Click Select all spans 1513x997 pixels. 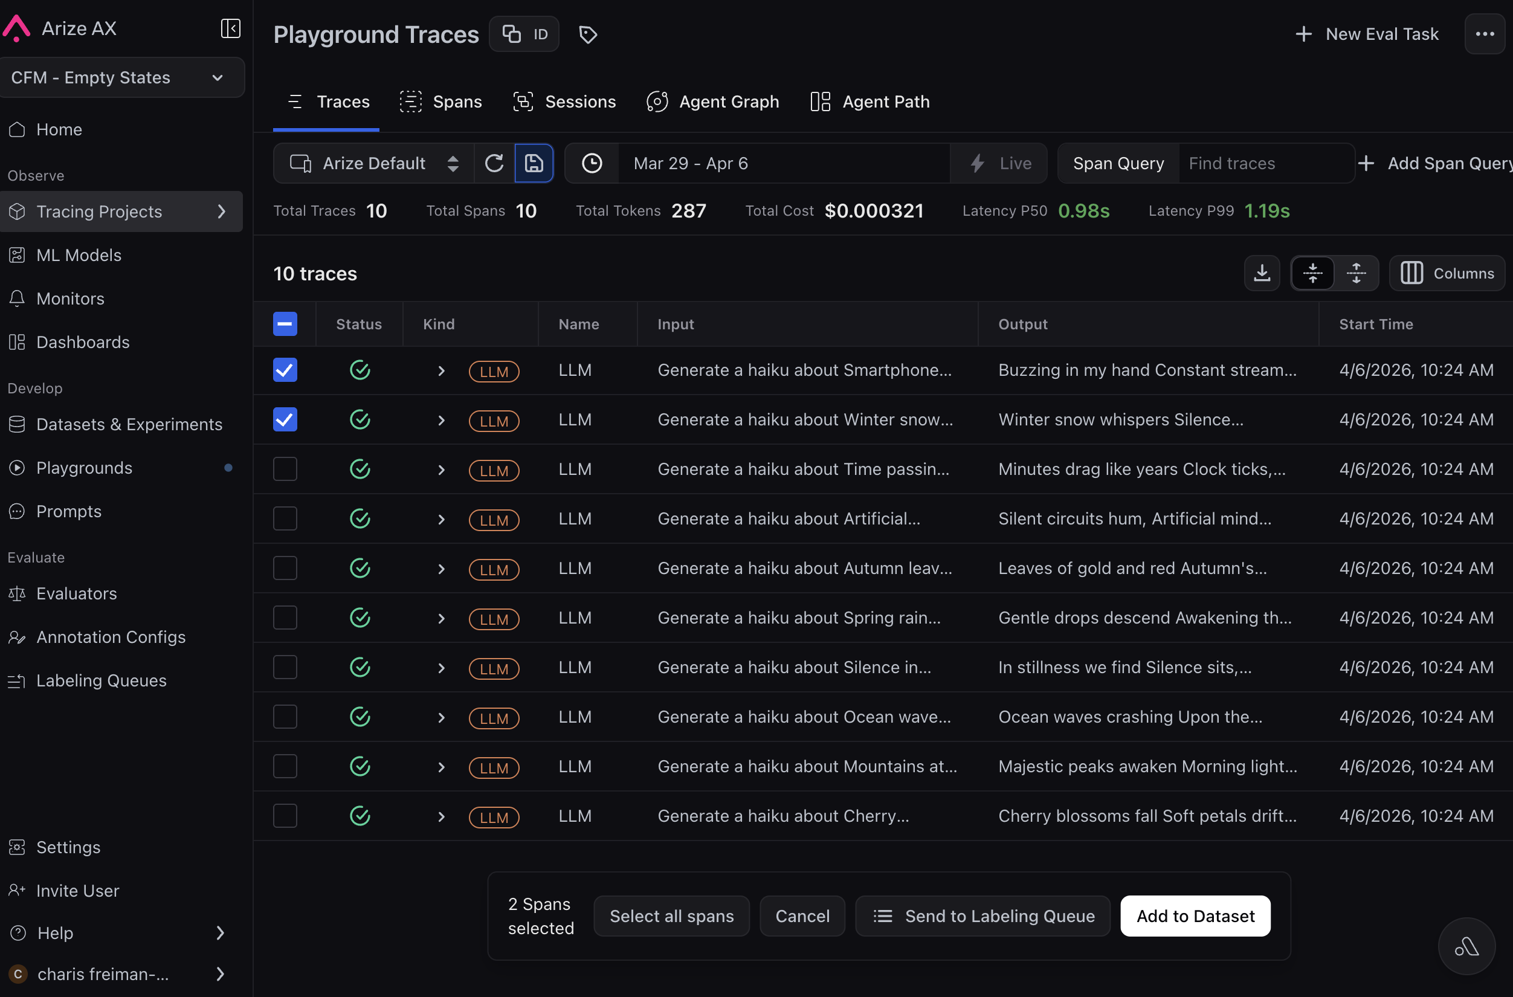[x=671, y=915]
